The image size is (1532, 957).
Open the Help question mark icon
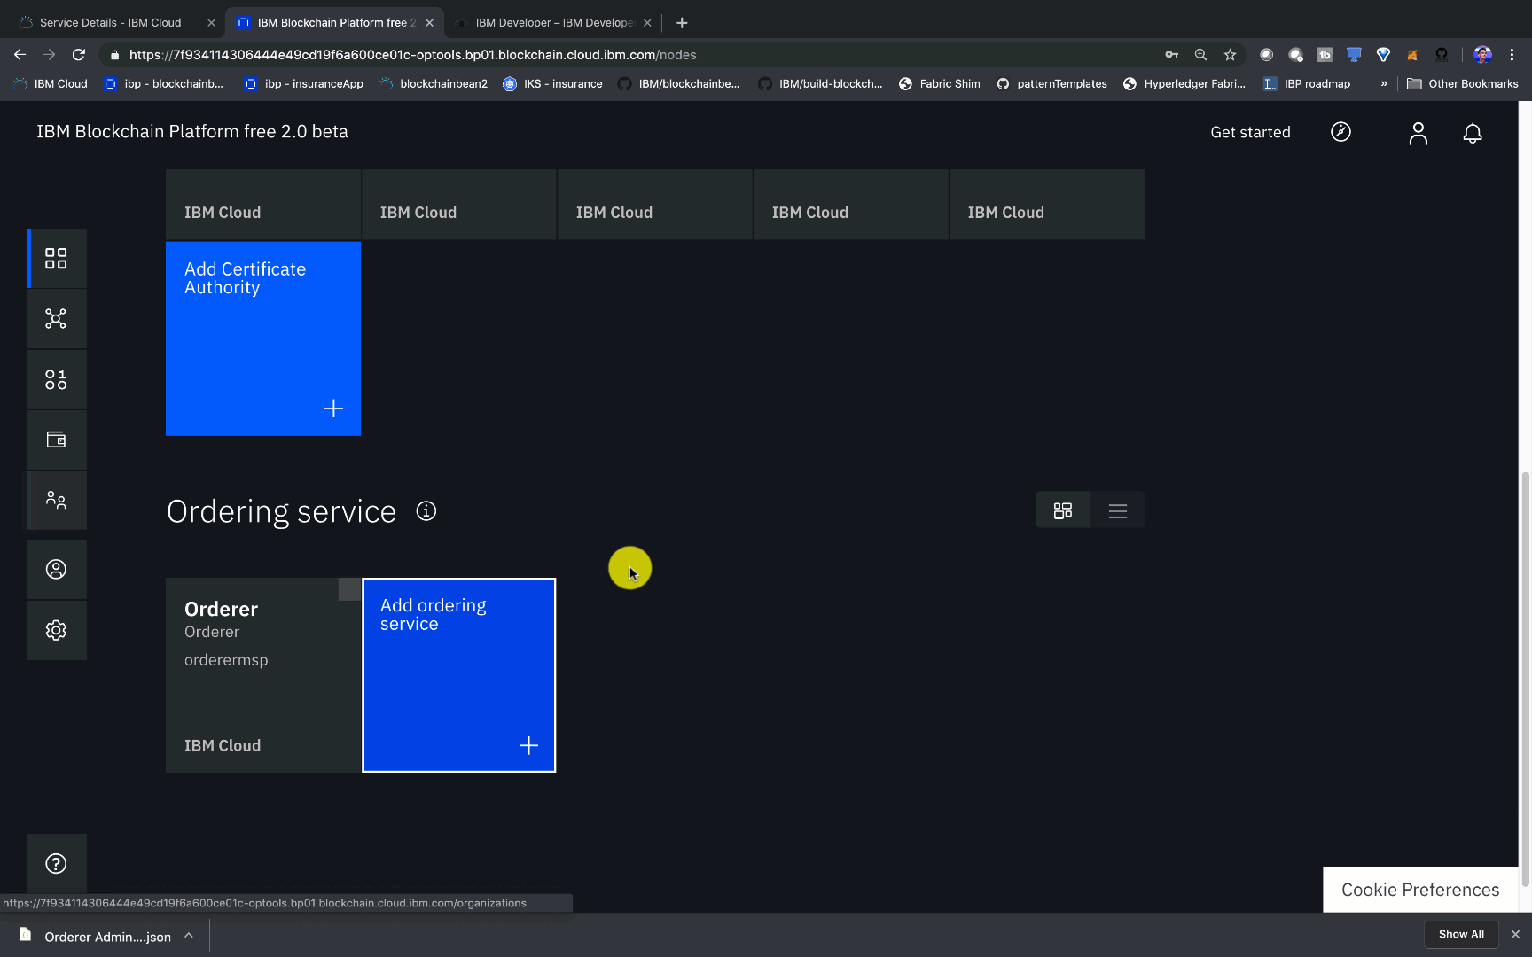click(x=56, y=863)
